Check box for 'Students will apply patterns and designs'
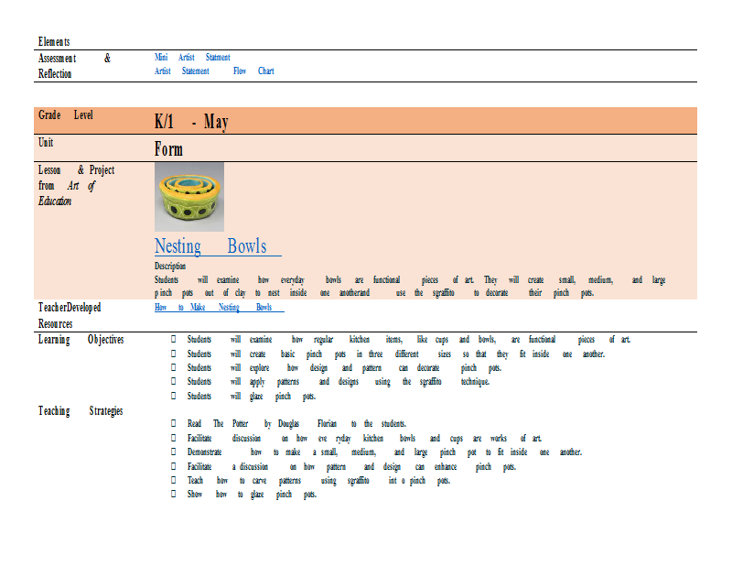 point(173,381)
